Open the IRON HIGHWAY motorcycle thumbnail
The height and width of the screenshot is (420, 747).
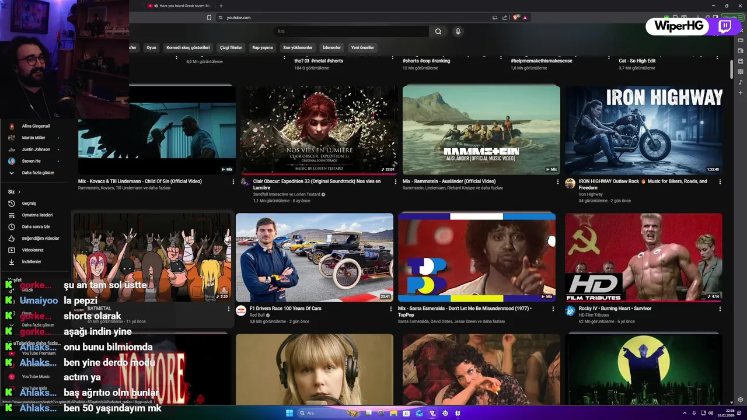[644, 130]
